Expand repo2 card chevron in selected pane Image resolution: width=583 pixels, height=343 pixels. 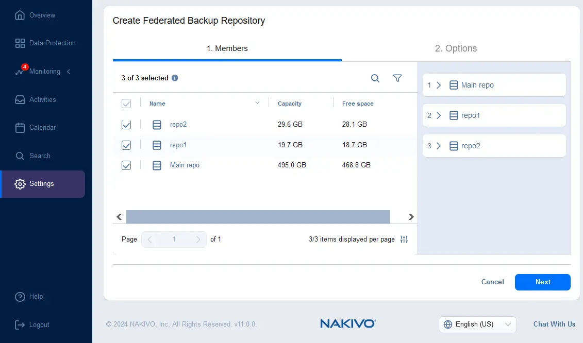(x=439, y=146)
